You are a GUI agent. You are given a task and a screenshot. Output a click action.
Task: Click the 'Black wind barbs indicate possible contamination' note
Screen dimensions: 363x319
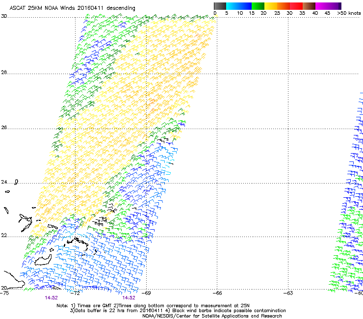pos(229,311)
